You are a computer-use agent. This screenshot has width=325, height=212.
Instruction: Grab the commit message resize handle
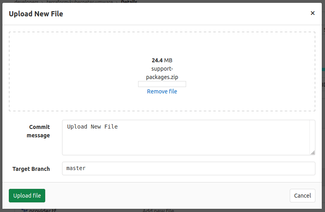[312, 153]
